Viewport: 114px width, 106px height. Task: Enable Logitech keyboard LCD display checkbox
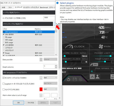(4, 84)
